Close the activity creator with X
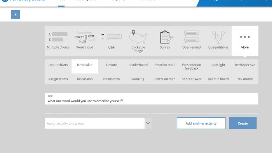272x153 pixels. pyautogui.click(x=16, y=14)
